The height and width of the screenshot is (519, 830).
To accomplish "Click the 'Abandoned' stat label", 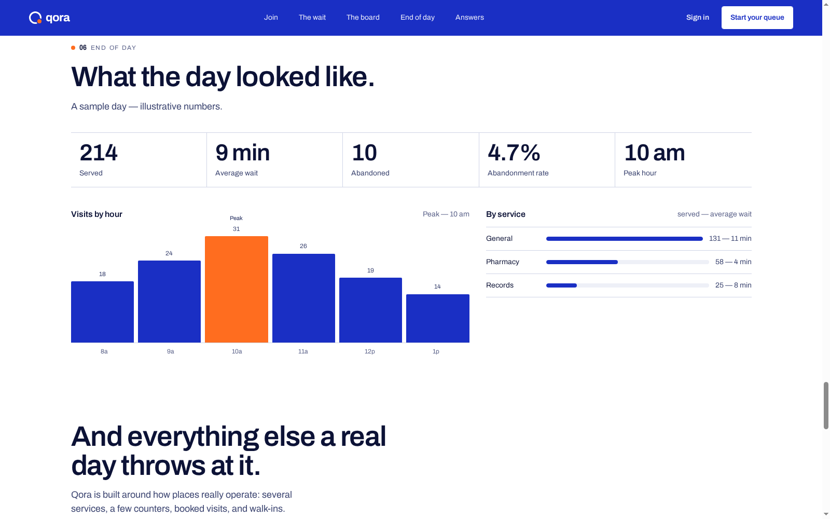I will pyautogui.click(x=370, y=173).
